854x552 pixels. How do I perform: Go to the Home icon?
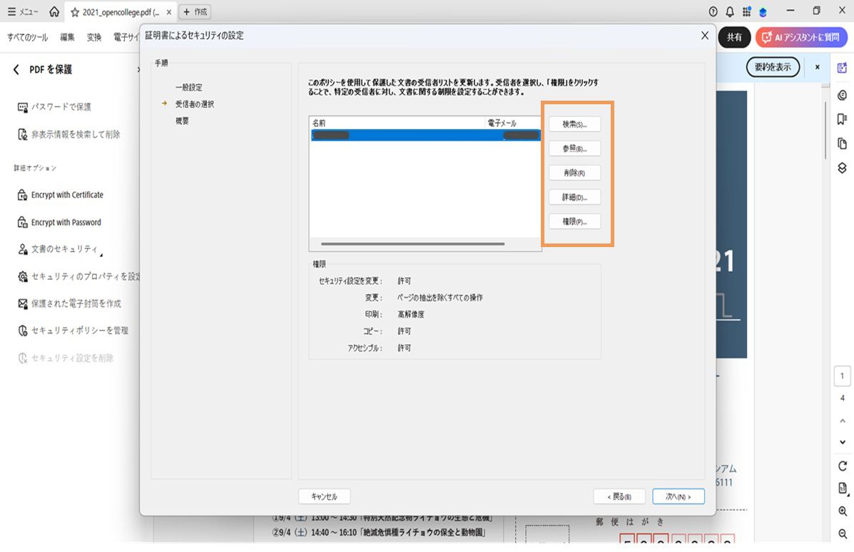[x=54, y=11]
